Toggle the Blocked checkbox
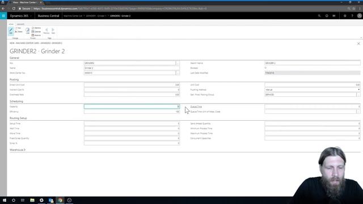The image size is (363, 204). [x=265, y=68]
